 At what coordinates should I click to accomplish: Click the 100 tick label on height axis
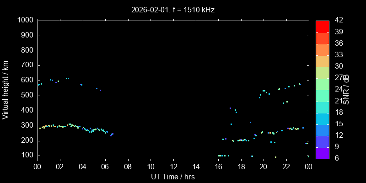27,156
